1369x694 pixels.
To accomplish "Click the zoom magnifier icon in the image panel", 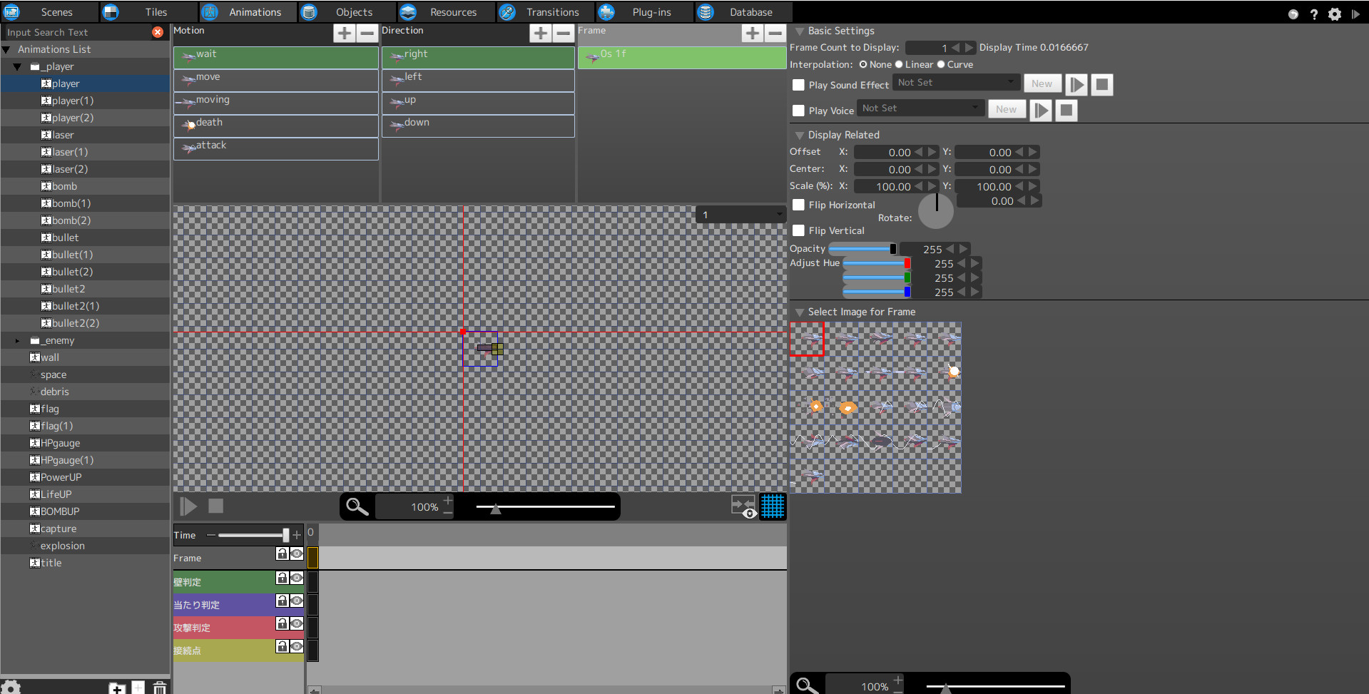I will pos(806,685).
